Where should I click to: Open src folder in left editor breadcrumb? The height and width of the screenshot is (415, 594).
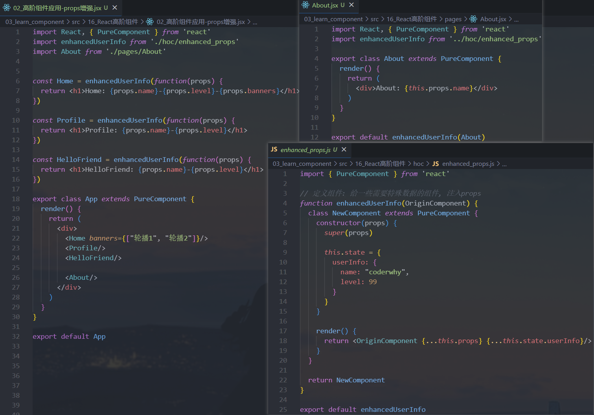pyautogui.click(x=76, y=22)
